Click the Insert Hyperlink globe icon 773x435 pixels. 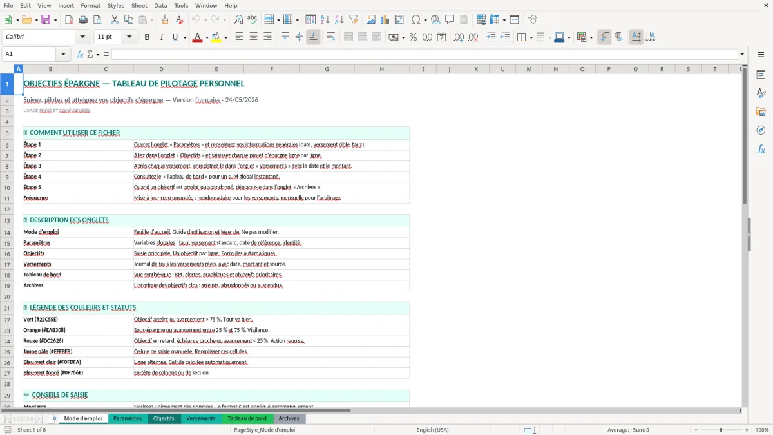click(435, 20)
